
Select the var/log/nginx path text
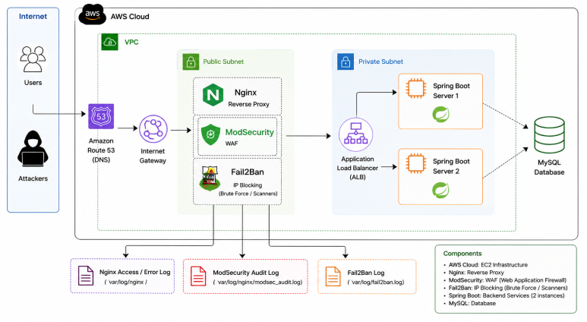click(x=126, y=282)
